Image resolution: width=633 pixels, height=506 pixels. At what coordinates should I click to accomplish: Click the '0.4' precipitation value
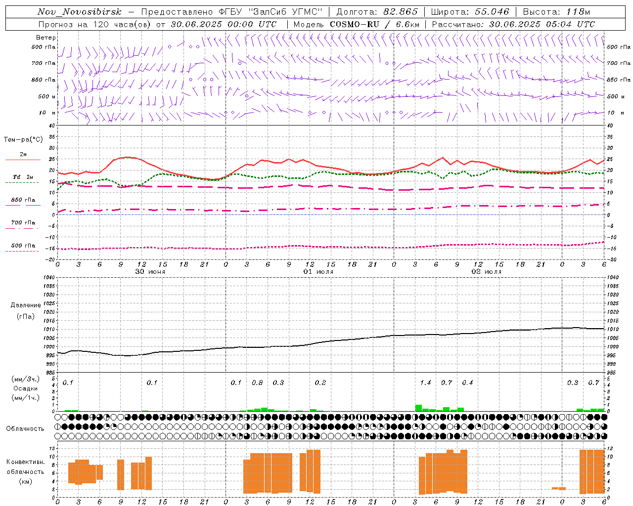[x=467, y=382]
